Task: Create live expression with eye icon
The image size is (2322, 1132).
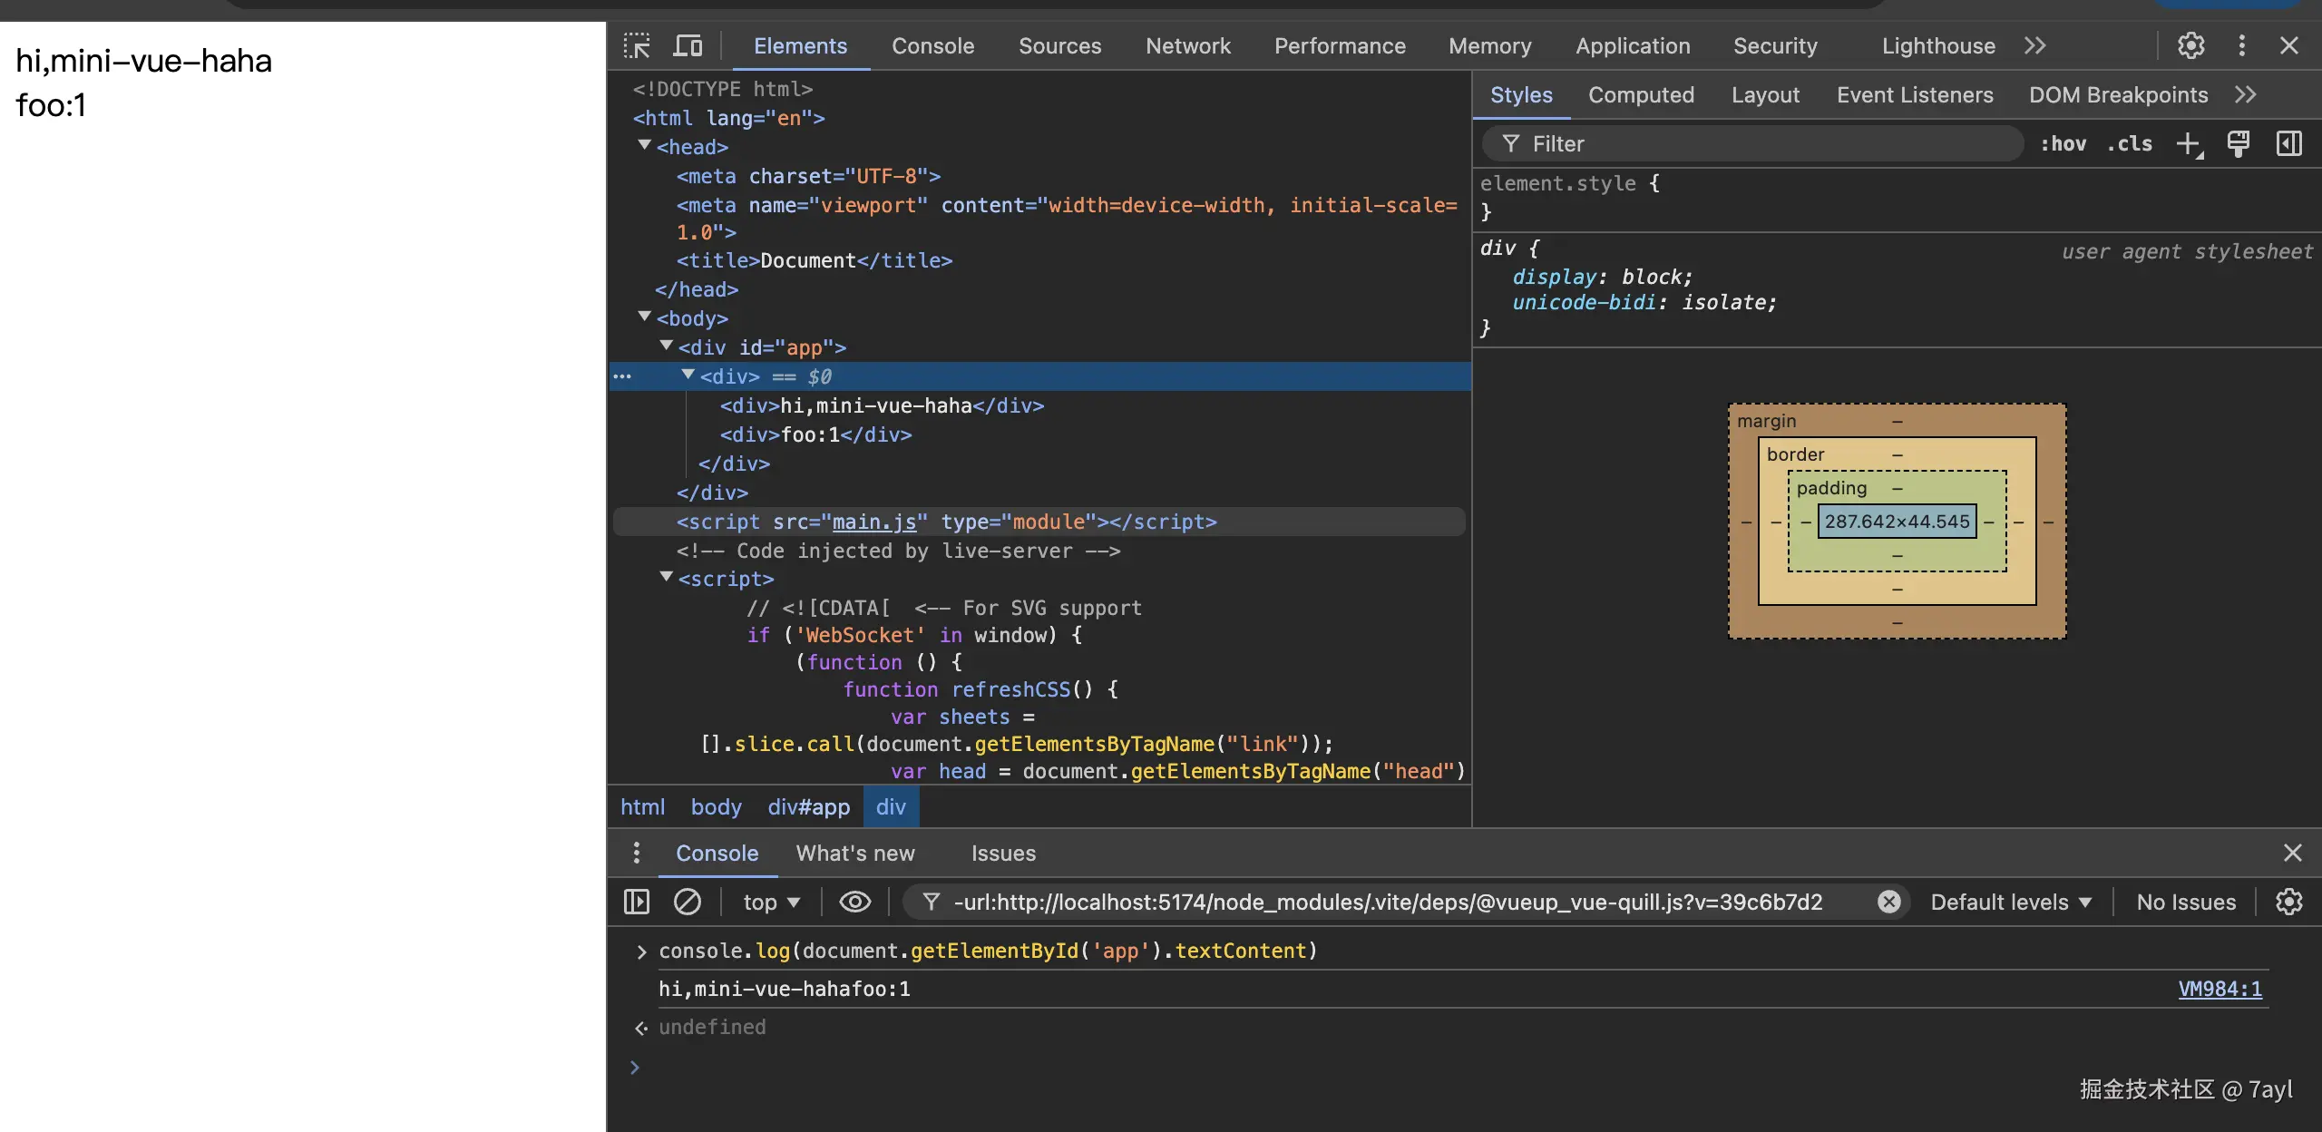Action: pyautogui.click(x=854, y=902)
